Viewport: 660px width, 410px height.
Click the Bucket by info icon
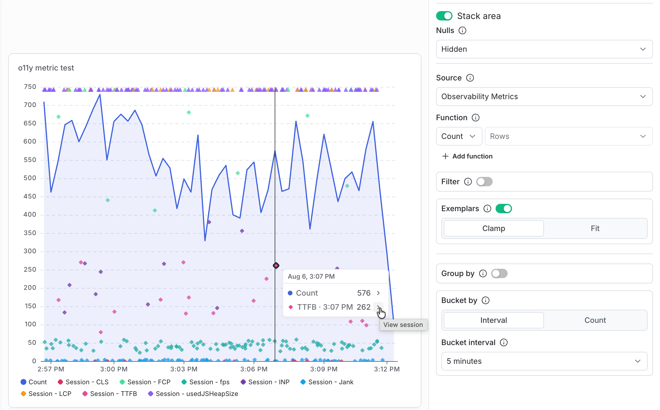(485, 300)
